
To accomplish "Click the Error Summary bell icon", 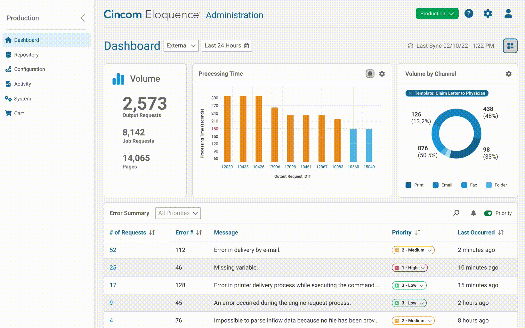I will (473, 213).
